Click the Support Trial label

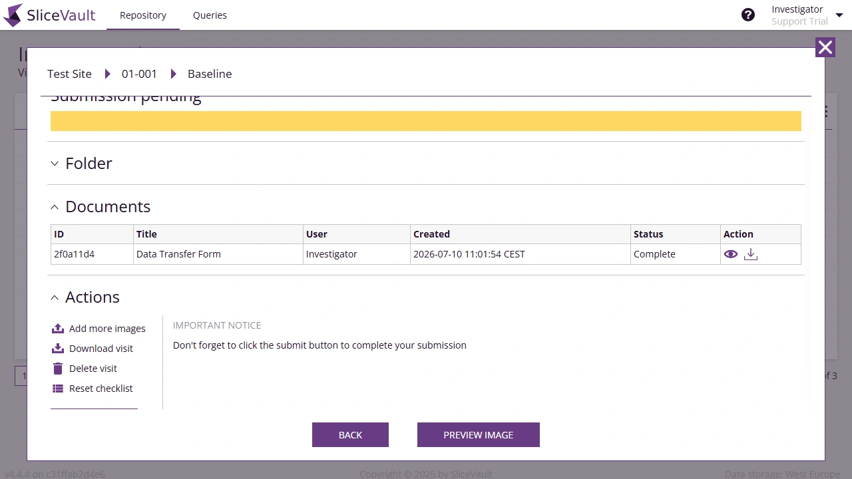pyautogui.click(x=799, y=21)
